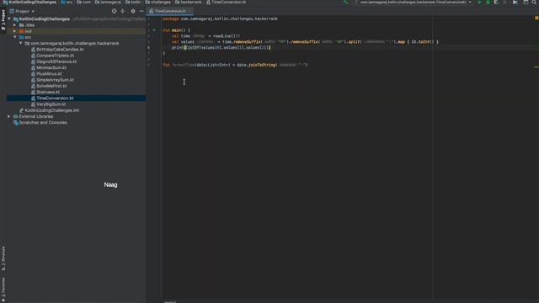Open VeryBigSum.kt in project tree
This screenshot has height=303, width=539.
point(51,104)
